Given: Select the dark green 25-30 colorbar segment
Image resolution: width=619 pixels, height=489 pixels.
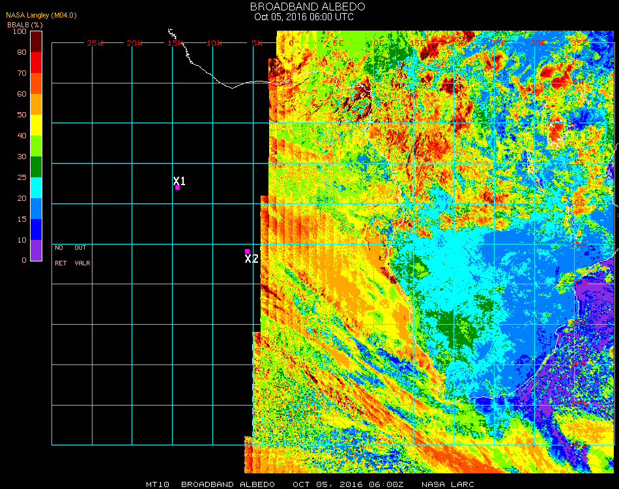Looking at the screenshot, I should 36,167.
